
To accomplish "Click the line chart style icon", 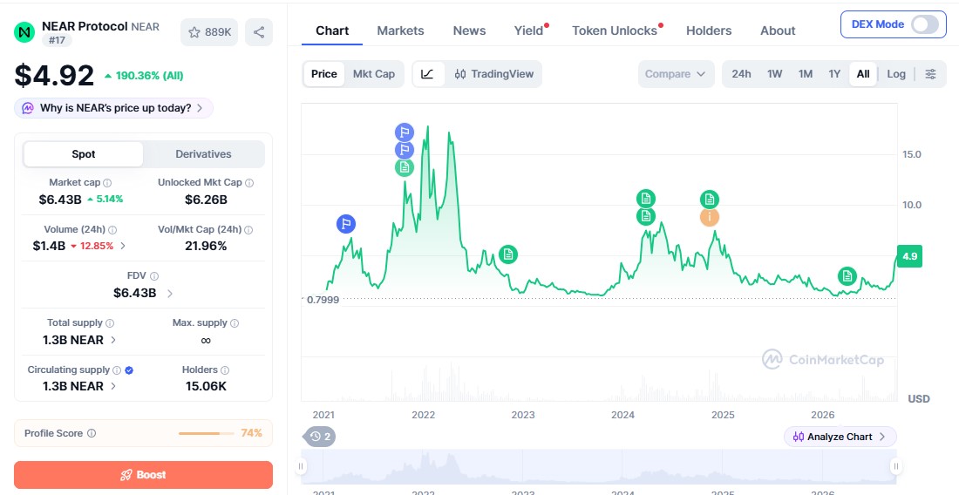I will pyautogui.click(x=428, y=74).
